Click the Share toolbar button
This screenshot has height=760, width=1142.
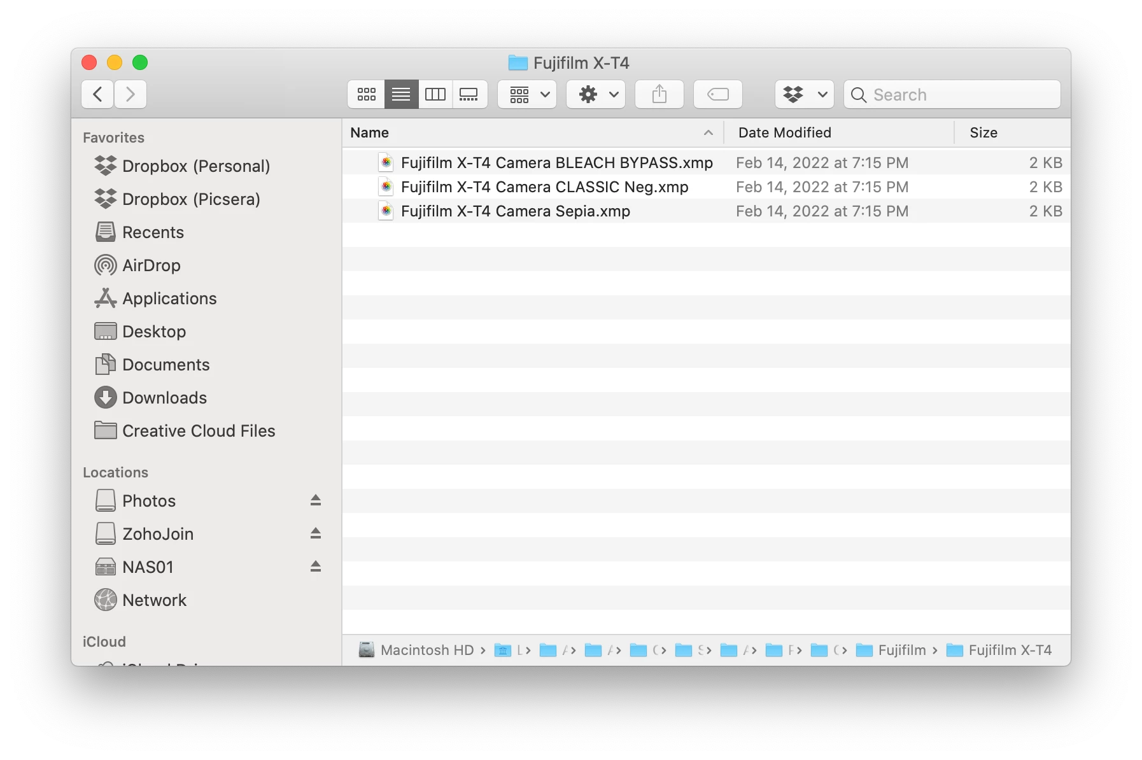point(659,94)
